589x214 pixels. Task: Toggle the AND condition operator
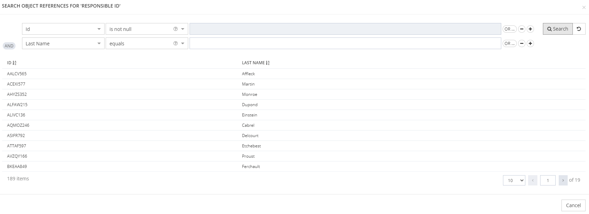tap(9, 46)
